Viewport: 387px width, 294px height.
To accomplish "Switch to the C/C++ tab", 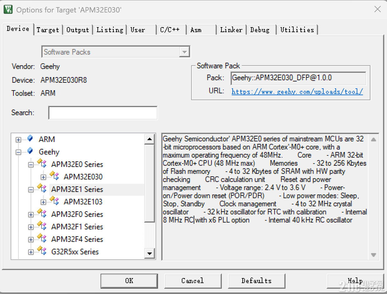I will click(x=171, y=30).
